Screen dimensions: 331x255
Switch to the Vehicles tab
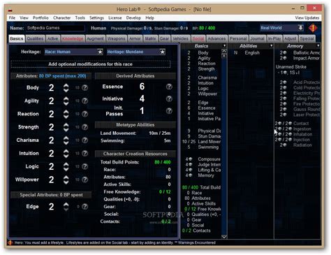coord(180,38)
